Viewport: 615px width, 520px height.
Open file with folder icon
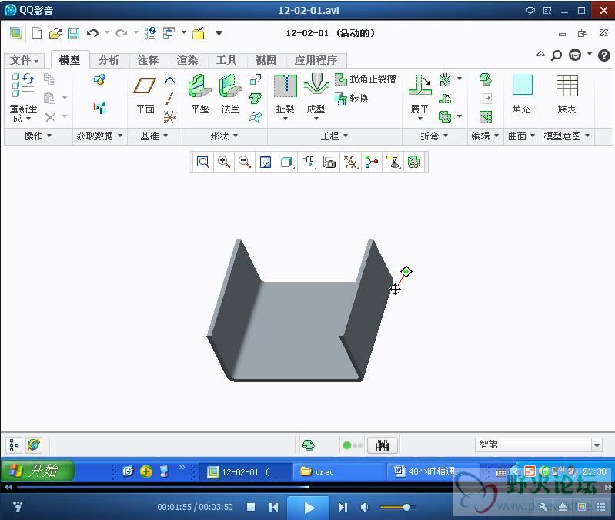click(x=55, y=33)
